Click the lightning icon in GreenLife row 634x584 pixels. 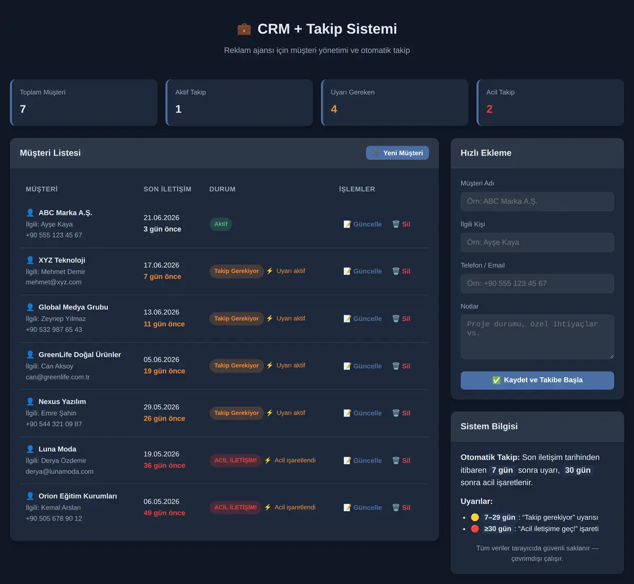pyautogui.click(x=270, y=365)
